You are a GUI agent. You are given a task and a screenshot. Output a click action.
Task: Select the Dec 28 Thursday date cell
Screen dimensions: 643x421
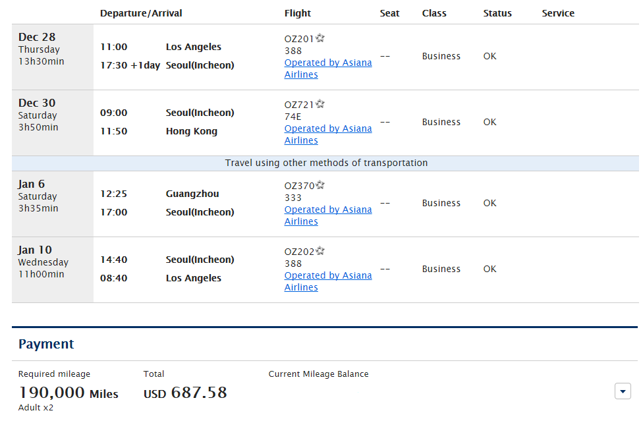pyautogui.click(x=52, y=49)
